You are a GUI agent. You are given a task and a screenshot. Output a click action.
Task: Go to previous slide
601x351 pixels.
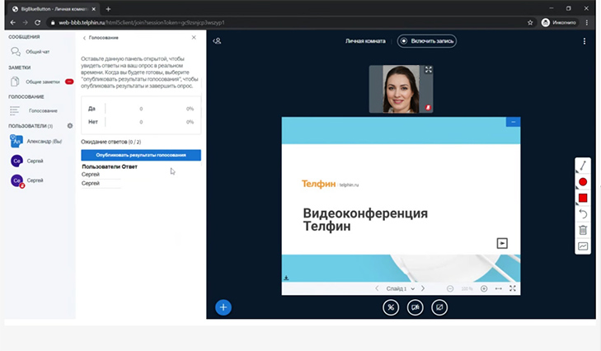click(x=377, y=288)
